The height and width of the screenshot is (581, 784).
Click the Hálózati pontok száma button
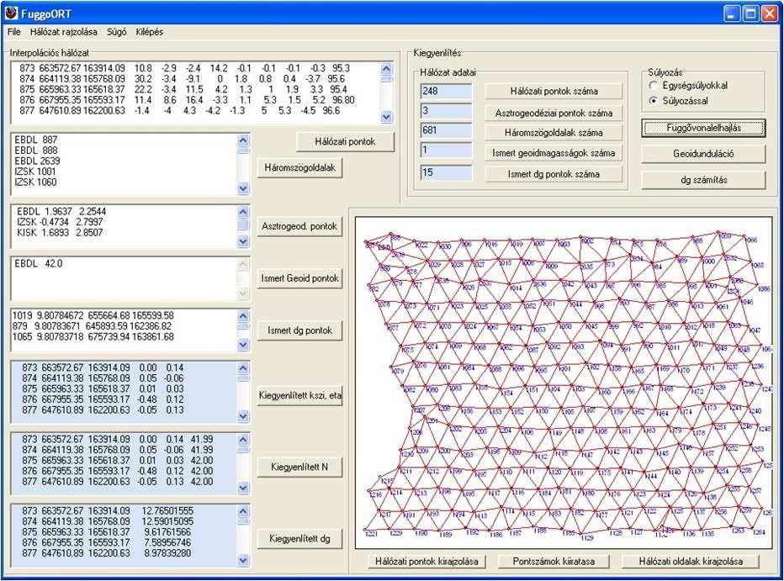tap(554, 92)
